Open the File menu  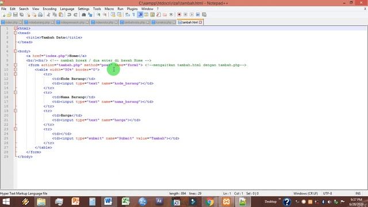pos(4,9)
